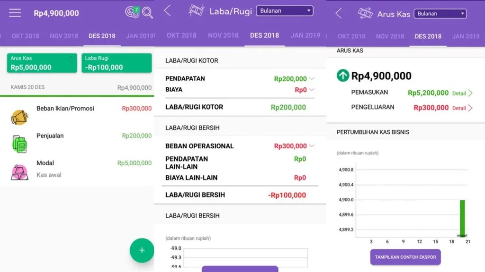Viewport: 485px width, 272px height.
Task: Tap the coins notification icon
Action: click(132, 12)
